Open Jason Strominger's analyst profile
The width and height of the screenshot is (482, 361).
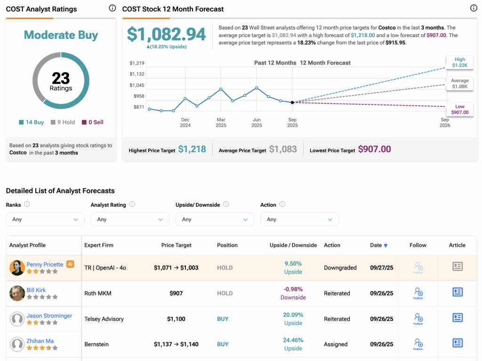(x=49, y=315)
